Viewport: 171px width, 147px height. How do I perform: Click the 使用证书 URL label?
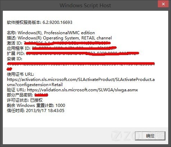coord(20,74)
